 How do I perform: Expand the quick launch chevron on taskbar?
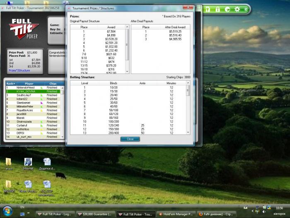pyautogui.click(x=29, y=213)
